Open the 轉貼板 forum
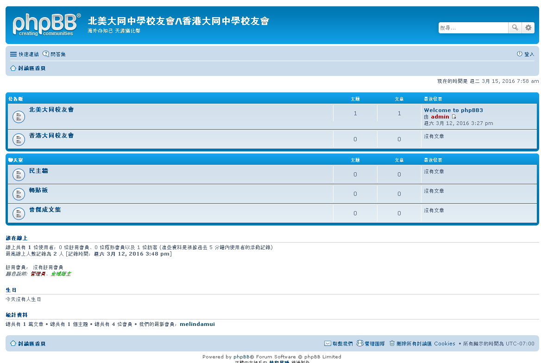The width and height of the screenshot is (541, 363). 38,190
